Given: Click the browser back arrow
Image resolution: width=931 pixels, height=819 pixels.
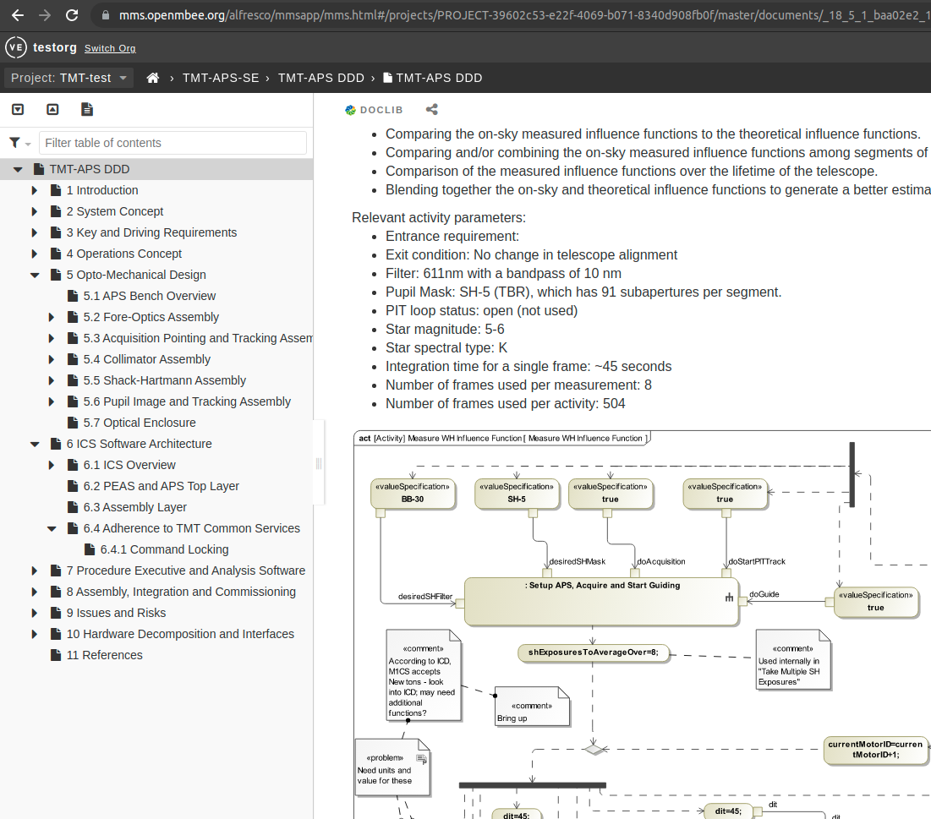Looking at the screenshot, I should pos(17,14).
